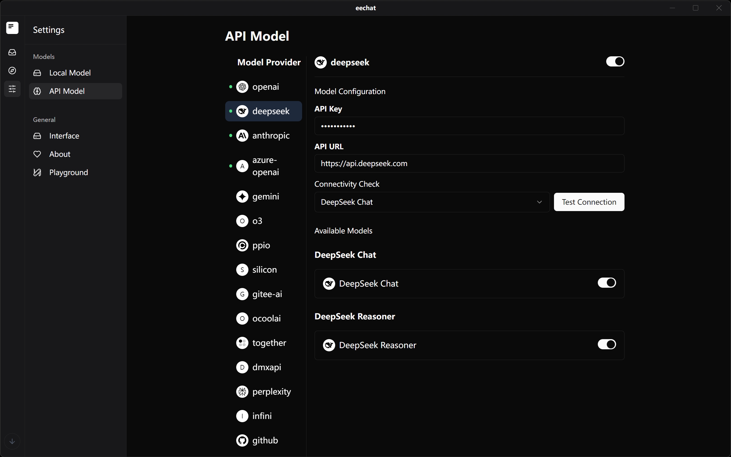Click the chevron arrow in DeepSeek Chat dropdown
This screenshot has height=457, width=731.
(539, 202)
